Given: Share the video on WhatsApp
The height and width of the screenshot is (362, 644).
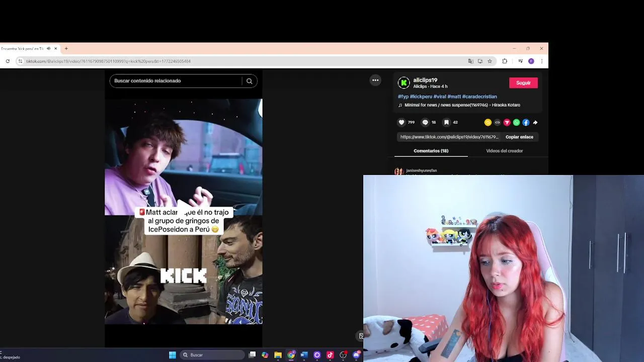Looking at the screenshot, I should click(x=516, y=122).
